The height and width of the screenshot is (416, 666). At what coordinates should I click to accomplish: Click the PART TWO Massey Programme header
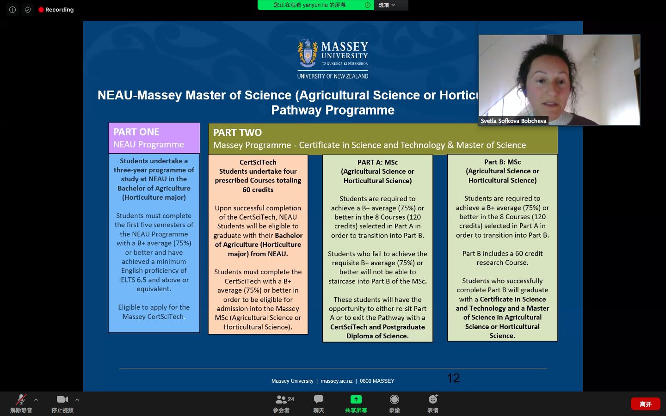coord(383,139)
